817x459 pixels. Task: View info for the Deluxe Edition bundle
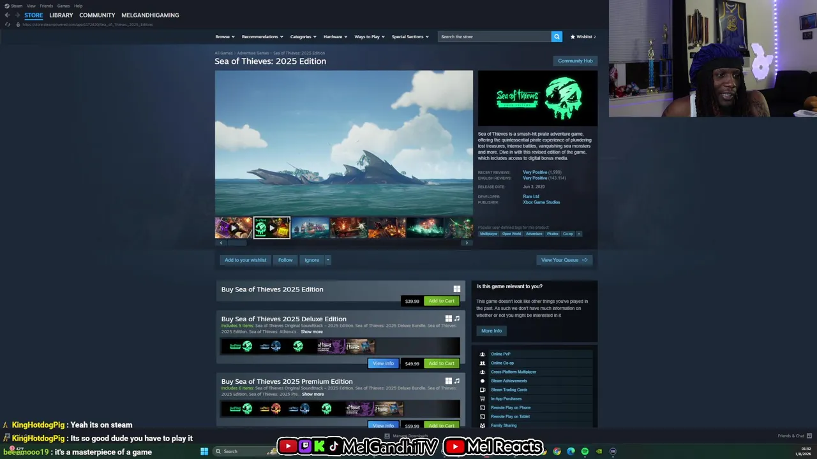coord(383,363)
